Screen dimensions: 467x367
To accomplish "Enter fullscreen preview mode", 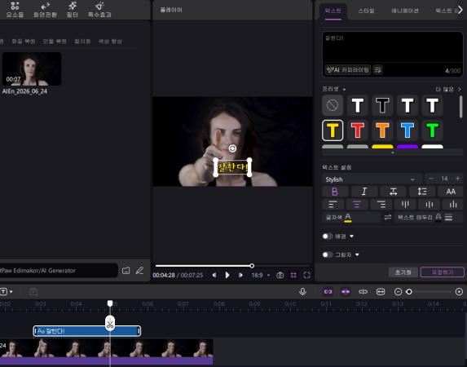I will point(306,275).
